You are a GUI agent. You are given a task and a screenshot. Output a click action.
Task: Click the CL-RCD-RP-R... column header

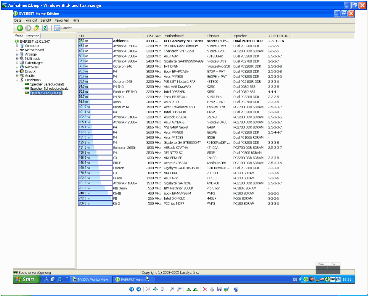280,36
